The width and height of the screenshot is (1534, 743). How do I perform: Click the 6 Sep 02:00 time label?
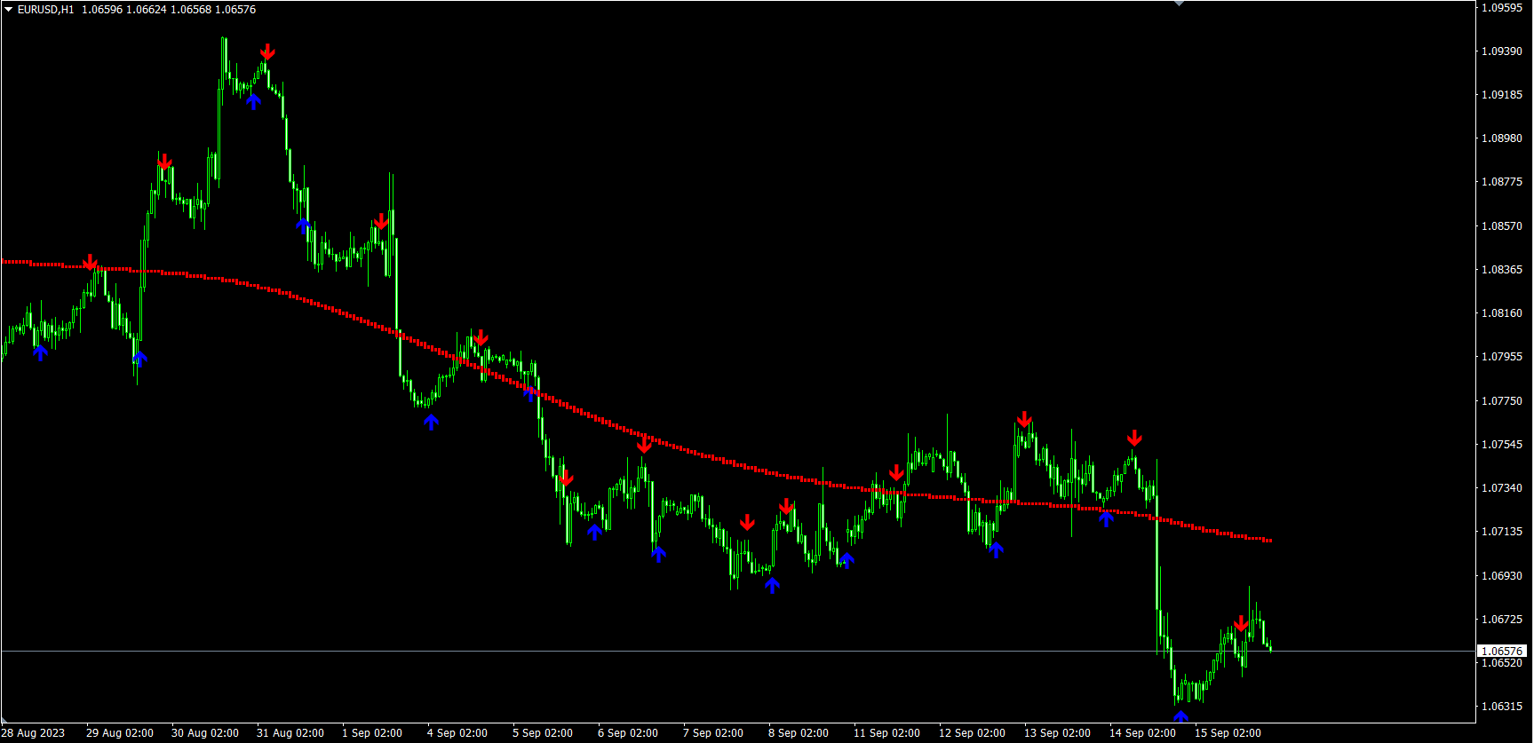pos(628,733)
